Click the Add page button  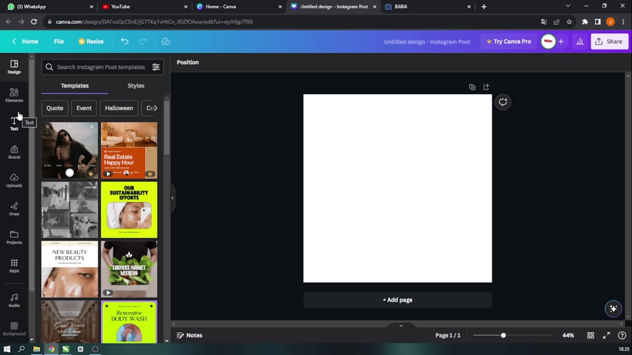[x=397, y=299]
